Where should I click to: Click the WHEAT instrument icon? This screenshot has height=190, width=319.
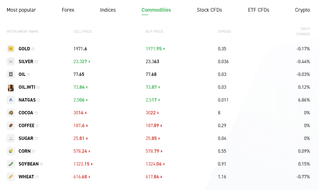pyautogui.click(x=11, y=177)
